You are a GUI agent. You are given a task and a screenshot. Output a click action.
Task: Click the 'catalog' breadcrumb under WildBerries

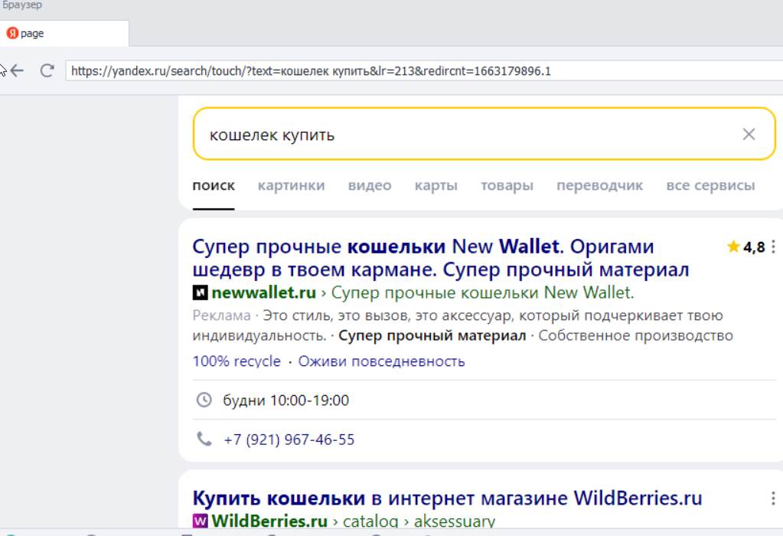370,521
